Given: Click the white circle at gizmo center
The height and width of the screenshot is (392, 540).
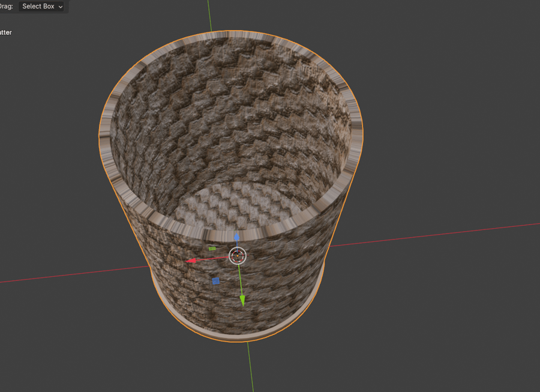Looking at the screenshot, I should (x=238, y=256).
